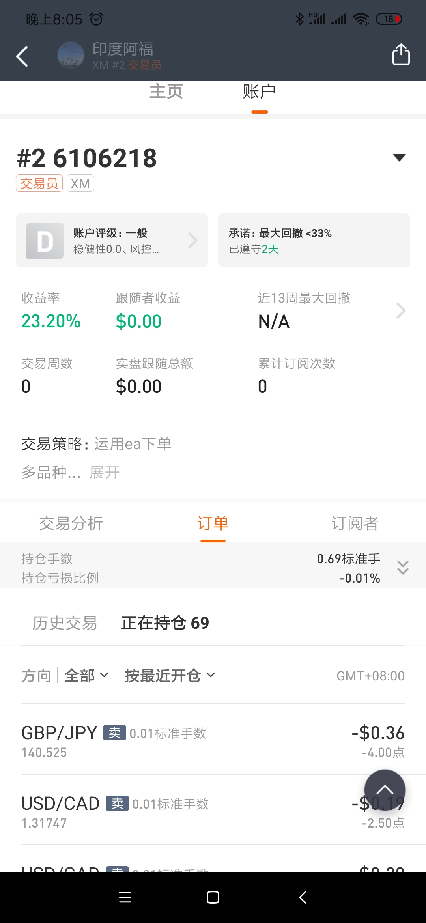Tap the D account rating badge
This screenshot has height=923, width=426.
45,241
